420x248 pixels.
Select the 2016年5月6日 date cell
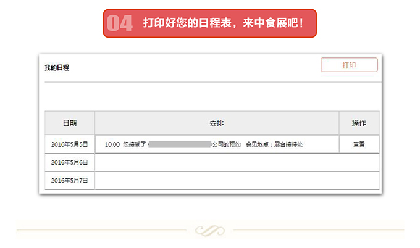pyautogui.click(x=70, y=162)
